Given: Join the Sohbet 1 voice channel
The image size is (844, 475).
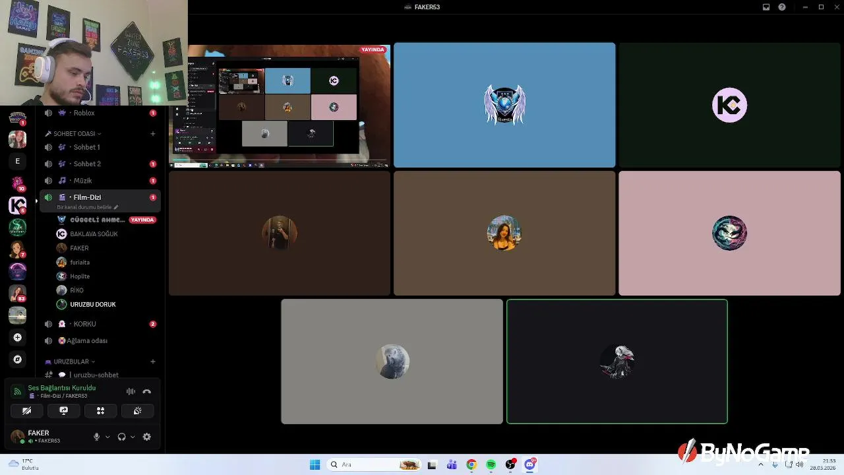Looking at the screenshot, I should (100, 147).
